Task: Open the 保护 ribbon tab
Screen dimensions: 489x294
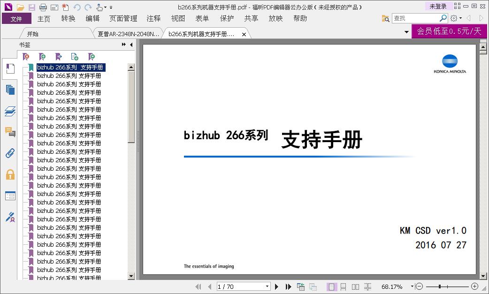Action: pyautogui.click(x=227, y=19)
